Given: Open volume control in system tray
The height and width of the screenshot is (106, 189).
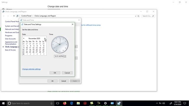Looking at the screenshot, I should click(x=164, y=103).
